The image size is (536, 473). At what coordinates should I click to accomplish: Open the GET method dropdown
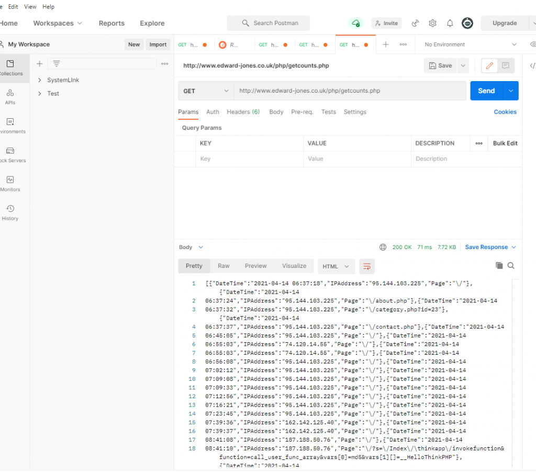coord(206,91)
